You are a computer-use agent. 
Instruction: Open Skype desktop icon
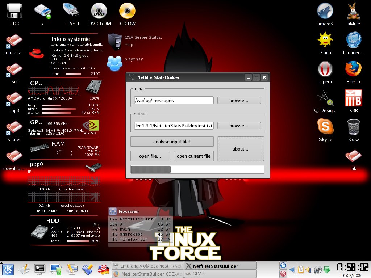325,127
